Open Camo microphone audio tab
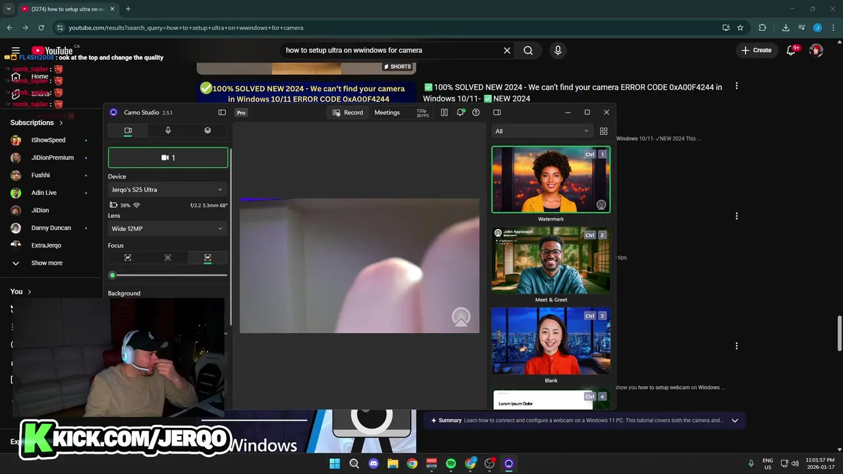Viewport: 843px width, 474px height. point(168,130)
